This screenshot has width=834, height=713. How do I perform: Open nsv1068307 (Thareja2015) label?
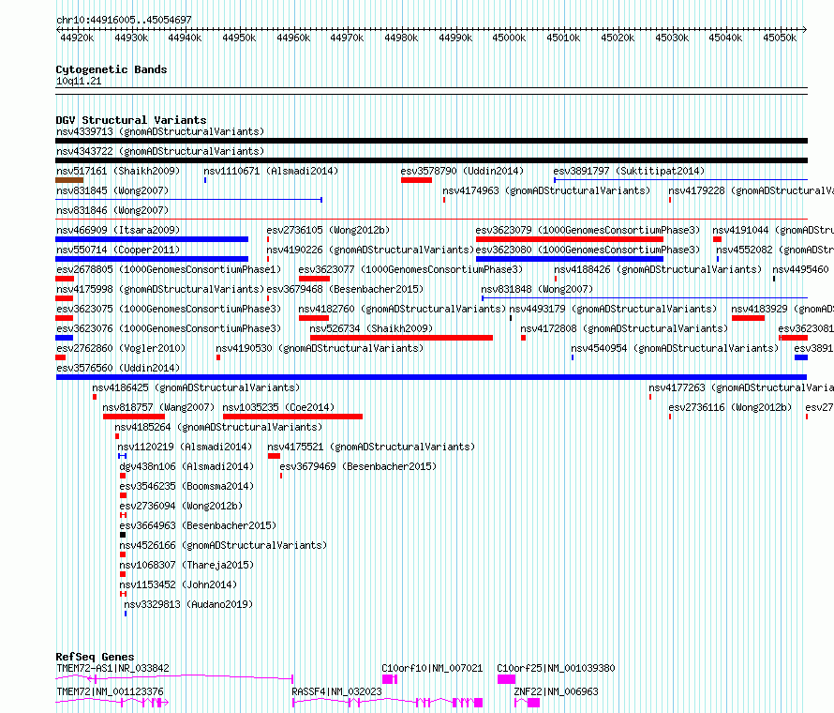(186, 565)
